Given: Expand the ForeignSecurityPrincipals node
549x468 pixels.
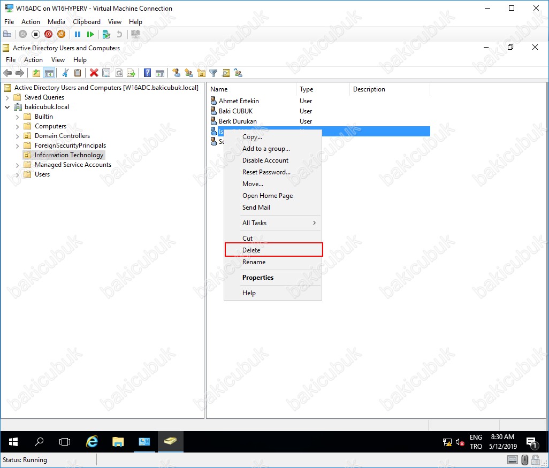Looking at the screenshot, I should pos(18,145).
